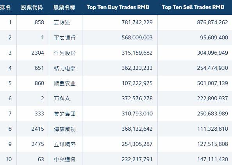Click the 中兴通讯 stock name

(65, 160)
